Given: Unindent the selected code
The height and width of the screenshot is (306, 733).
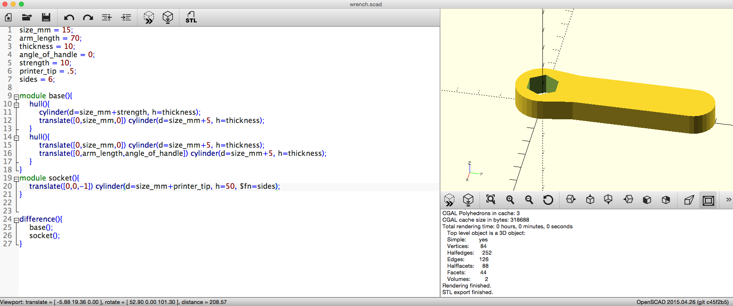Looking at the screenshot, I should tap(107, 17).
